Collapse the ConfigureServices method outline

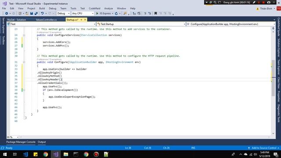click(x=24, y=35)
